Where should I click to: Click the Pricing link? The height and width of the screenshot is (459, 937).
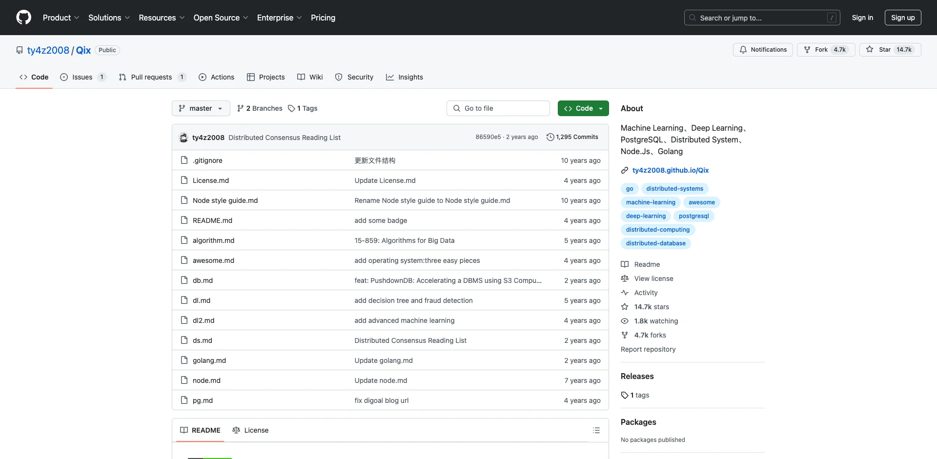[323, 18]
